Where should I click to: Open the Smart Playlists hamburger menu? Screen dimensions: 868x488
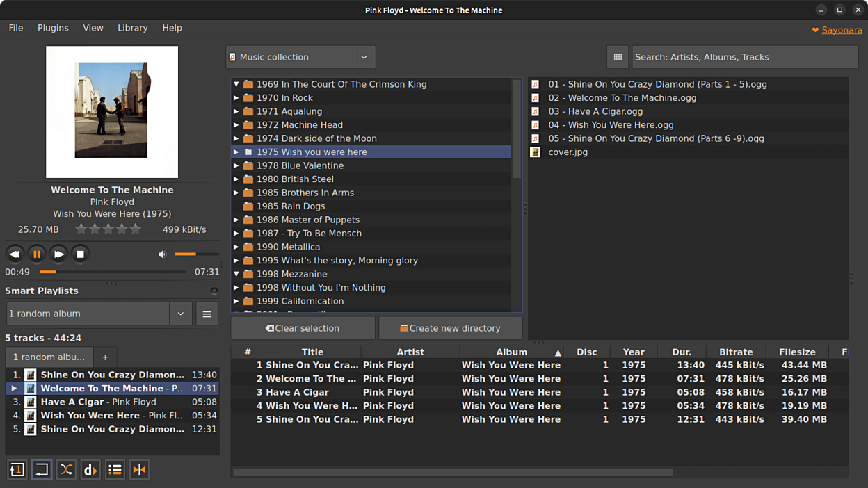click(x=207, y=314)
